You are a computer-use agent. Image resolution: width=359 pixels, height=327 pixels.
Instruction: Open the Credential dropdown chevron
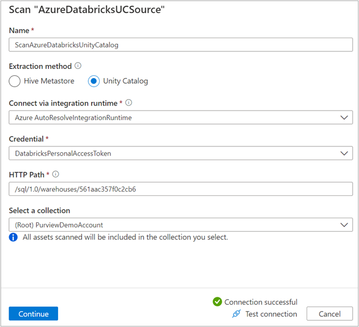point(343,153)
